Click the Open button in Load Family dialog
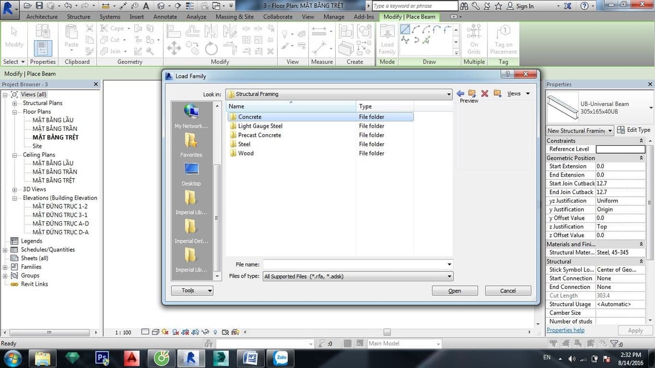655x368 pixels. [455, 291]
